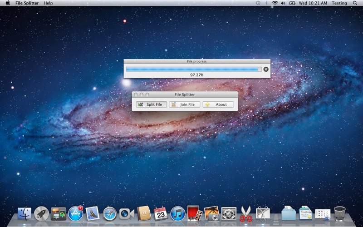The height and width of the screenshot is (227, 363).
Task: Click the gray scissors app icon in Dock
Action: tap(263, 213)
